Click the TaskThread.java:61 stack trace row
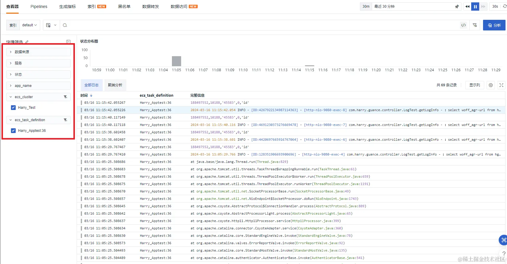This screenshot has height=264, width=507. 292,169
